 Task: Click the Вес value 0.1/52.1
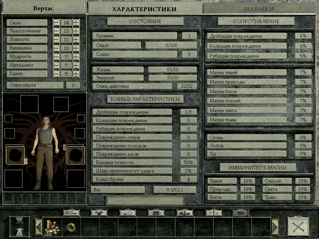(x=175, y=190)
